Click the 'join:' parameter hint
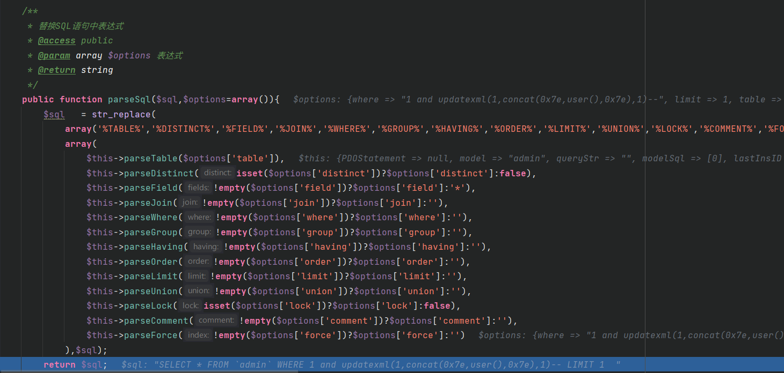This screenshot has height=373, width=784. [190, 203]
